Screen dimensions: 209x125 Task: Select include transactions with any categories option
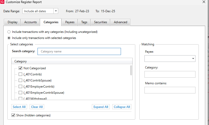[9, 32]
